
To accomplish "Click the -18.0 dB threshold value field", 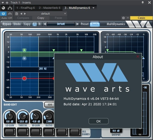I will [x=23, y=122].
